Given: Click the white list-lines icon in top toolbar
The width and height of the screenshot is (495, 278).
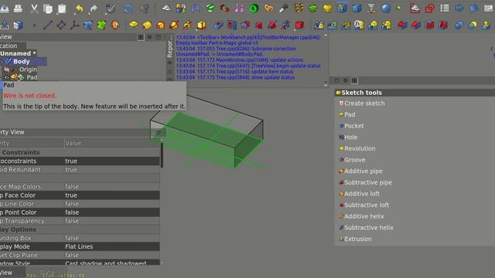Looking at the screenshot, I should pos(445,8).
